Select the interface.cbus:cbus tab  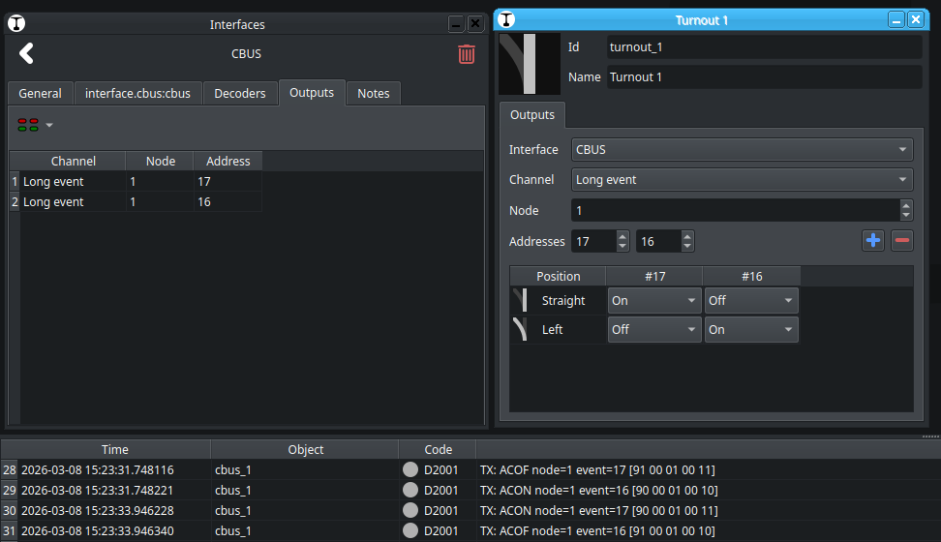137,94
